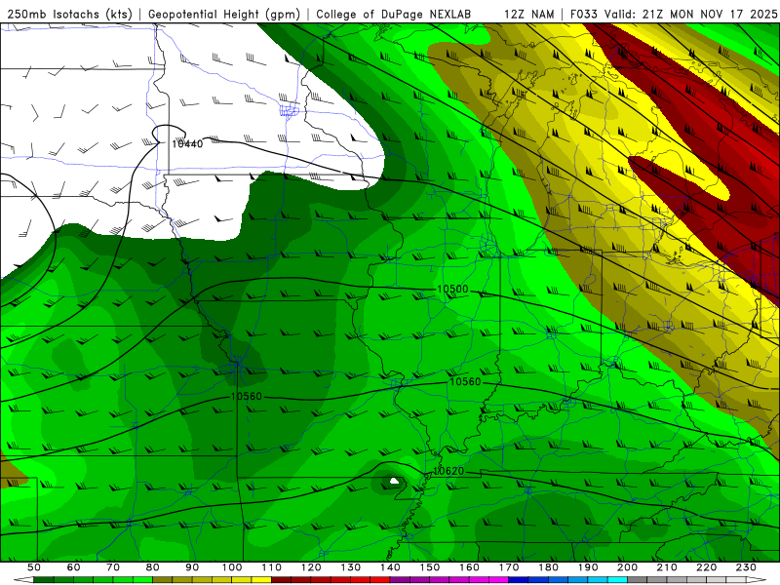Click the 80 value on the color scale
780x585 pixels.
click(x=153, y=567)
